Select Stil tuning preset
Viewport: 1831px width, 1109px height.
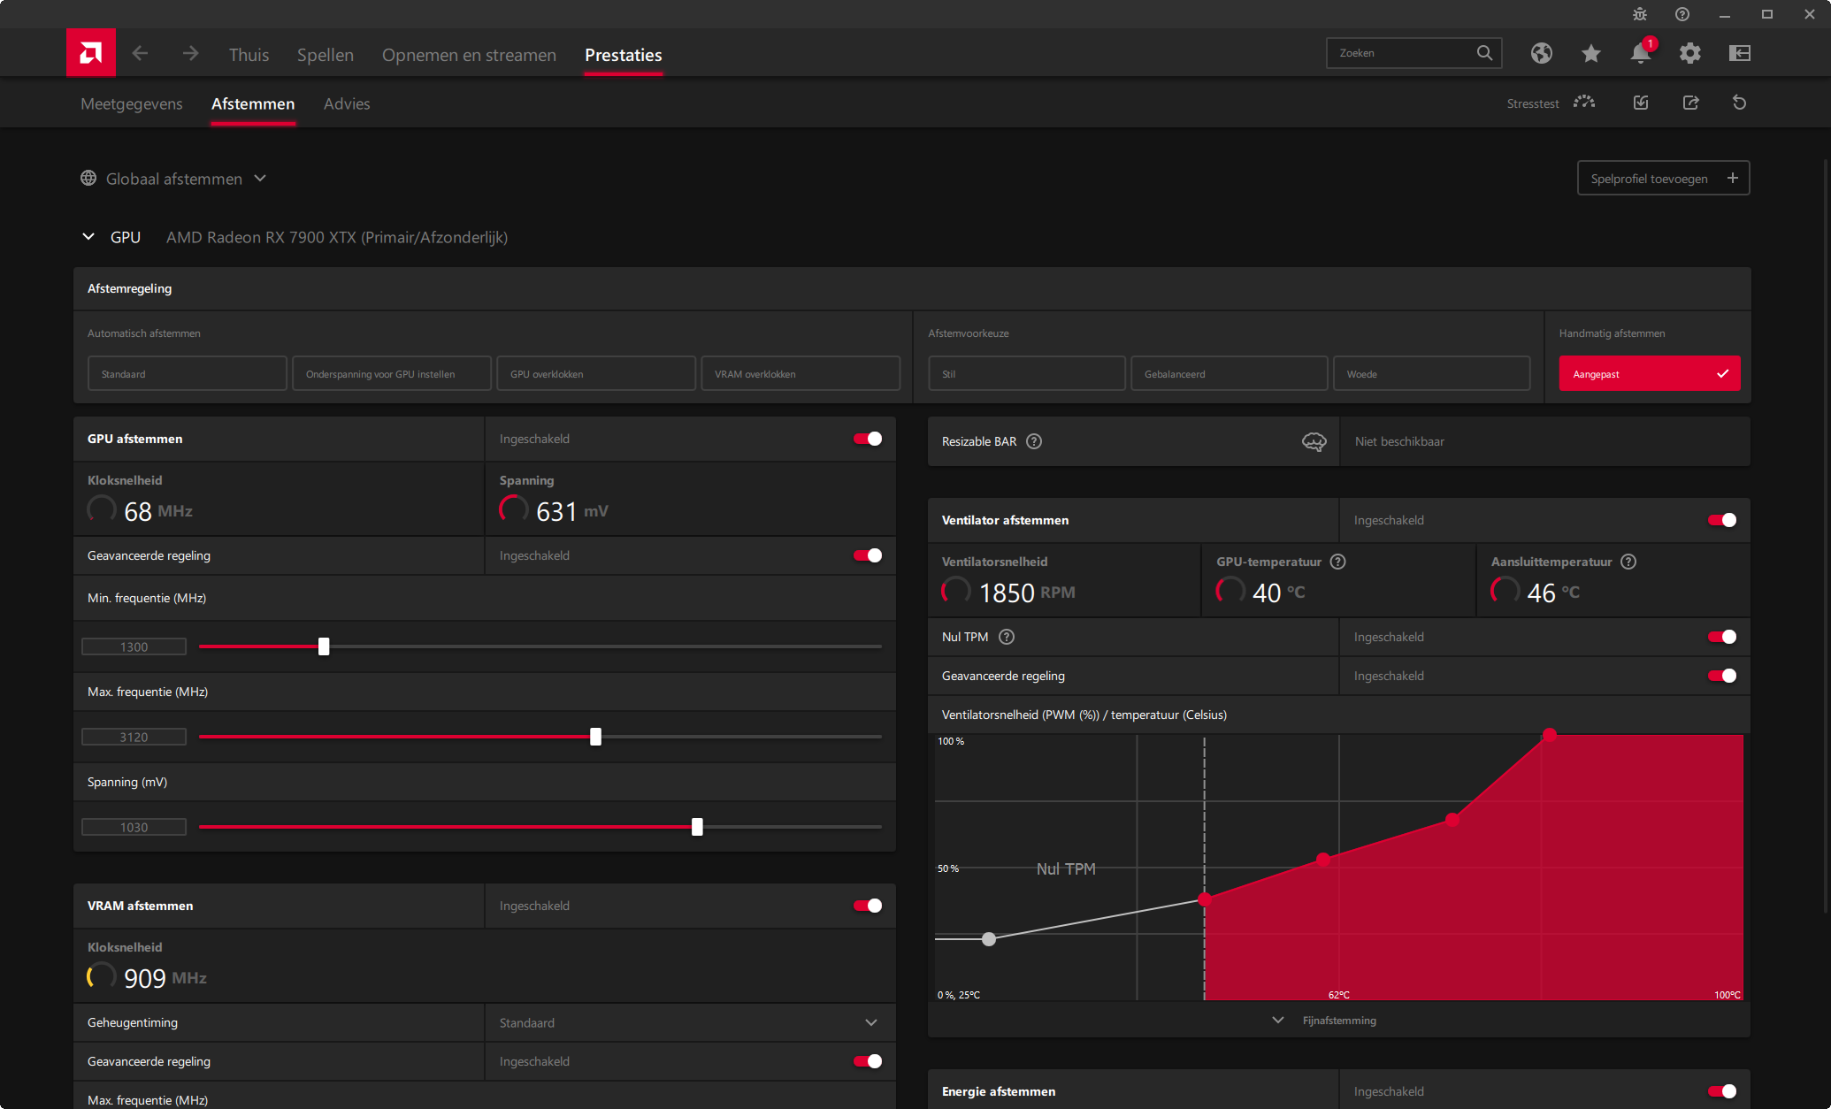(1027, 373)
